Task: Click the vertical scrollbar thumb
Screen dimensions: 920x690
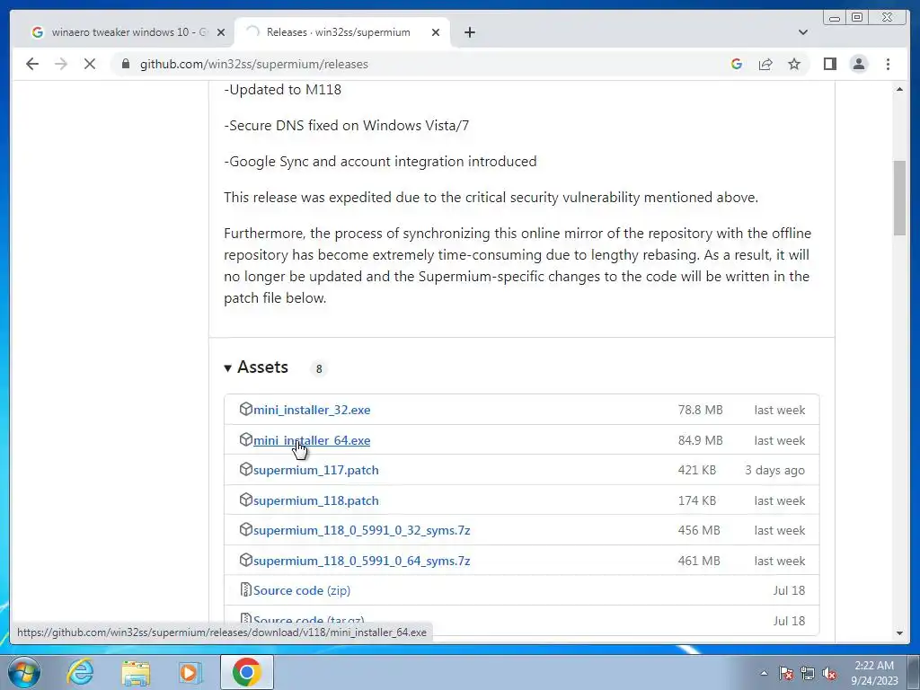Action: (x=899, y=198)
